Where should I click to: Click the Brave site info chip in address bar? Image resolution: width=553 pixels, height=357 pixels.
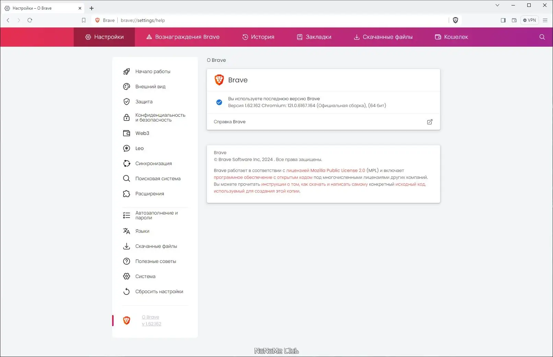click(x=105, y=20)
